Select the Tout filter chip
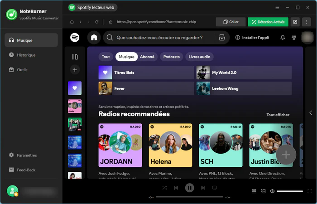The image size is (317, 204). (x=106, y=57)
